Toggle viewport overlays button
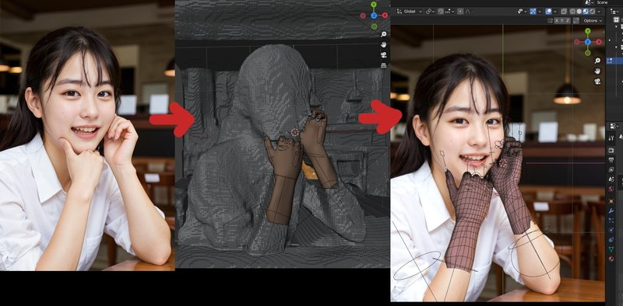Image resolution: width=623 pixels, height=306 pixels. point(548,11)
